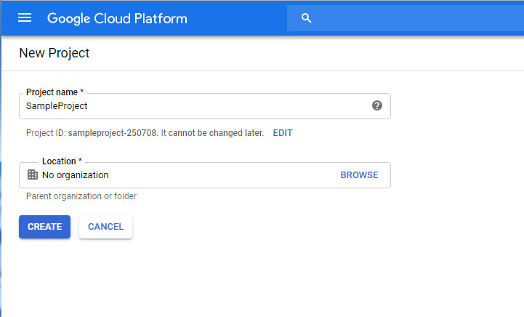Click the New Project page heading
524x317 pixels.
(55, 53)
